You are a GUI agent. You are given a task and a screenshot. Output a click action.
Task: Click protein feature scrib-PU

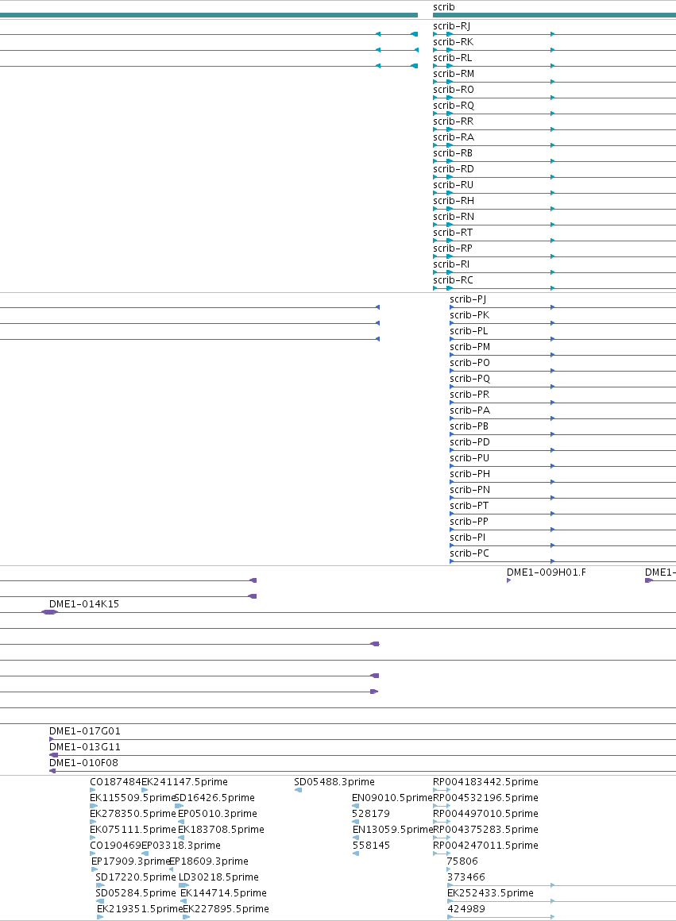[469, 457]
